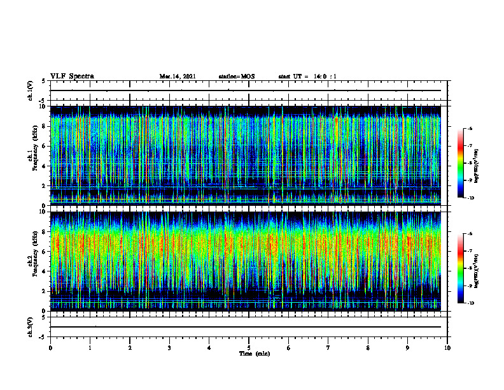This screenshot has width=504, height=390.
Task: Click the ch.3 voltage waveform line
Action: click(x=245, y=327)
